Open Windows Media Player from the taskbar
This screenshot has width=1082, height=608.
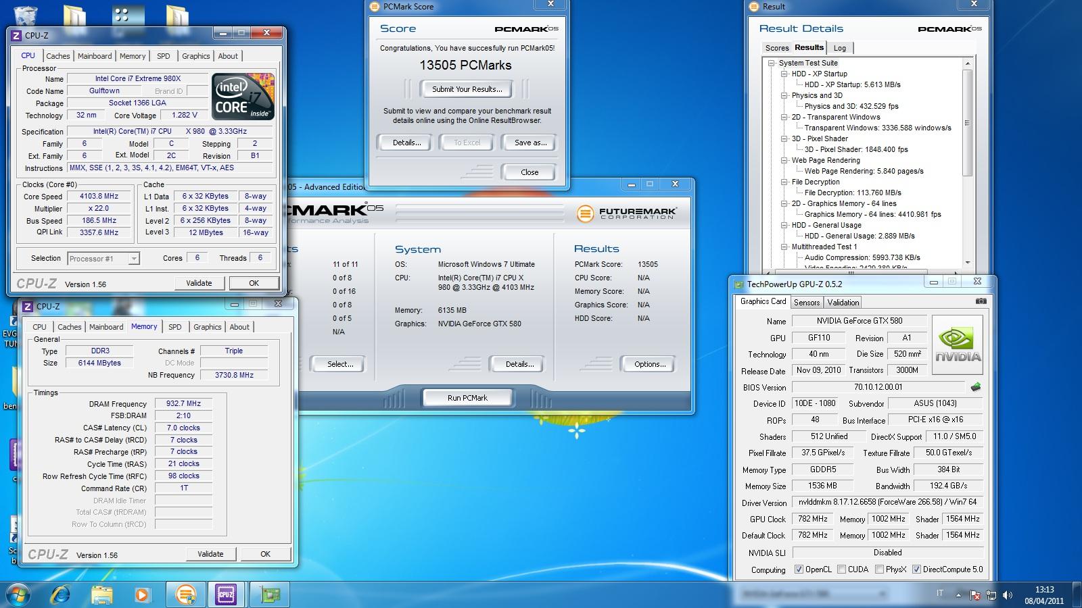pyautogui.click(x=142, y=594)
